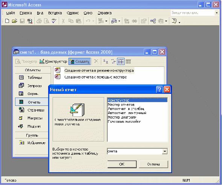Click the Properties icon in toolbar
222x185 pixels.
[x=144, y=21]
